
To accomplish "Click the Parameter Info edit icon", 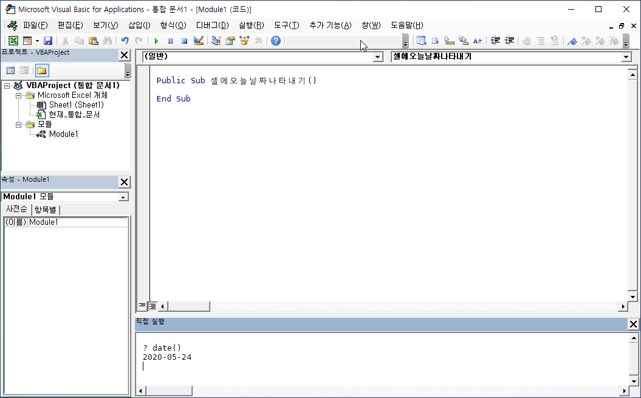I will click(x=463, y=41).
